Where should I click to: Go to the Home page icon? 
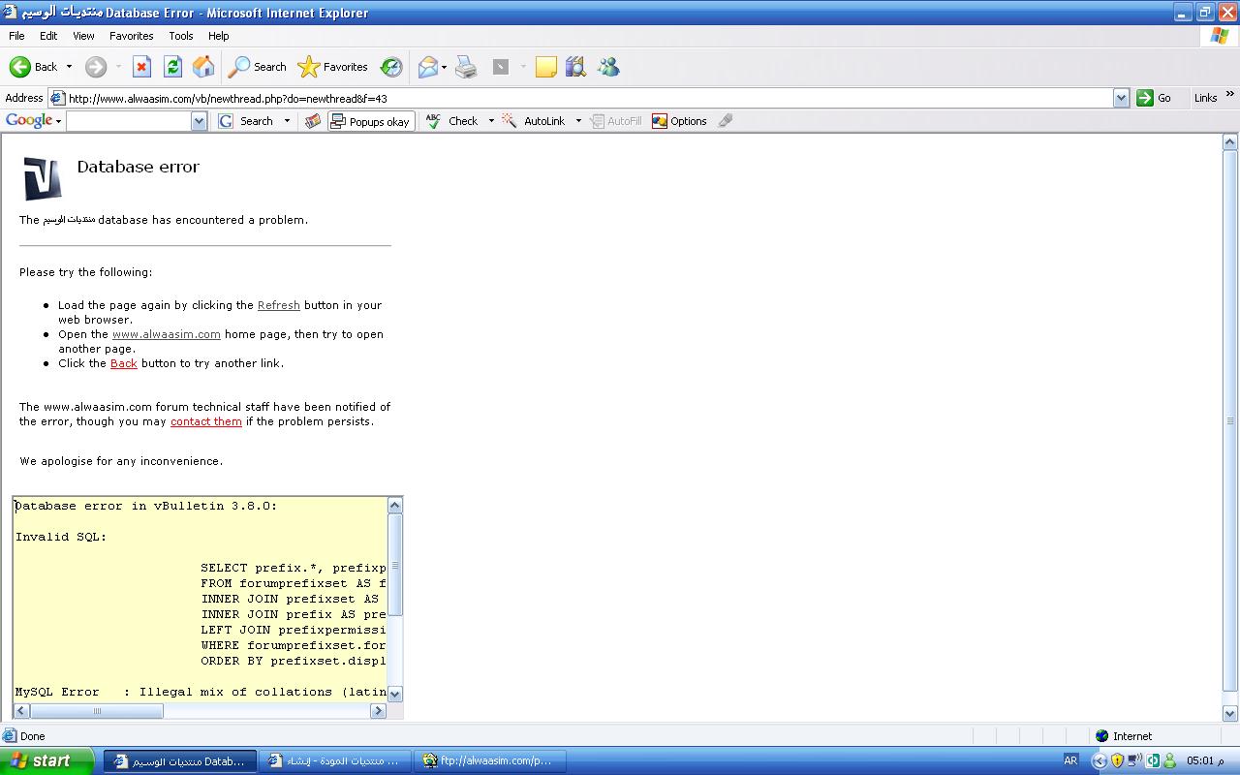[203, 67]
